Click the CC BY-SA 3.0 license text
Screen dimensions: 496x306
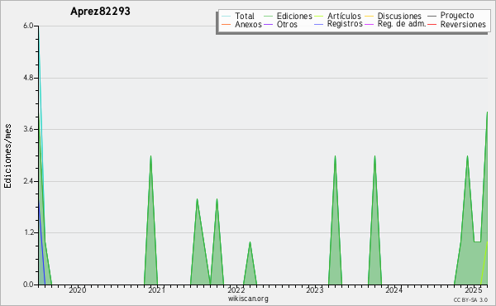(470, 299)
